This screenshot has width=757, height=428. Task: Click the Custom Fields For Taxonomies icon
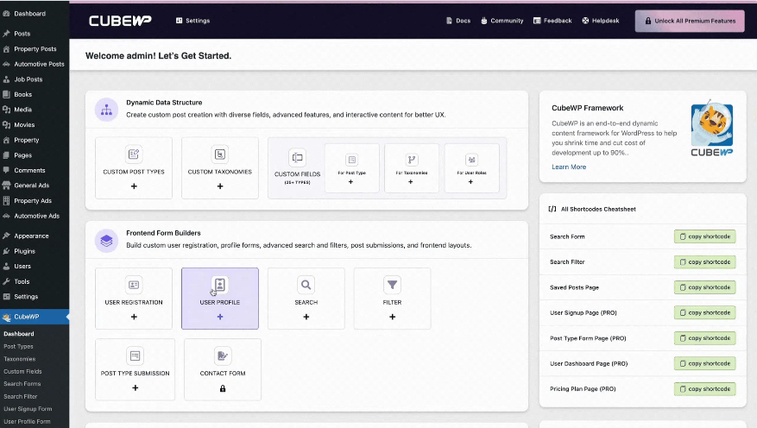(412, 160)
